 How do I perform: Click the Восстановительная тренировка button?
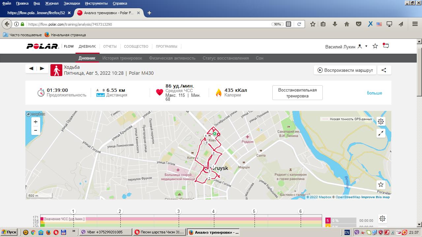pos(297,93)
